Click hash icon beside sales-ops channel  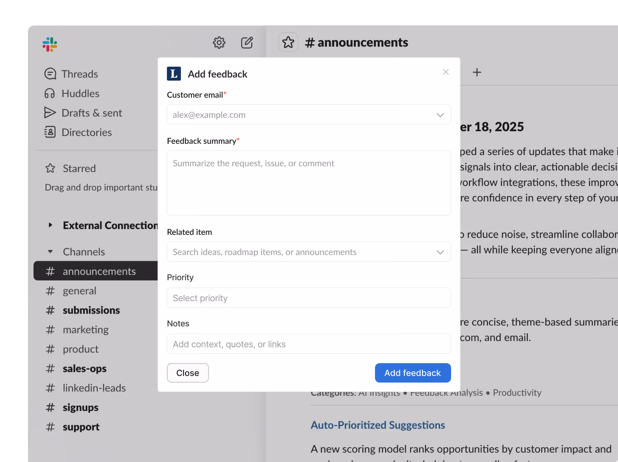pyautogui.click(x=50, y=369)
